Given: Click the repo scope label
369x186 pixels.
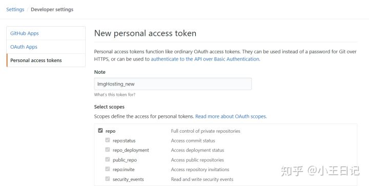Looking at the screenshot, I should [x=110, y=131].
